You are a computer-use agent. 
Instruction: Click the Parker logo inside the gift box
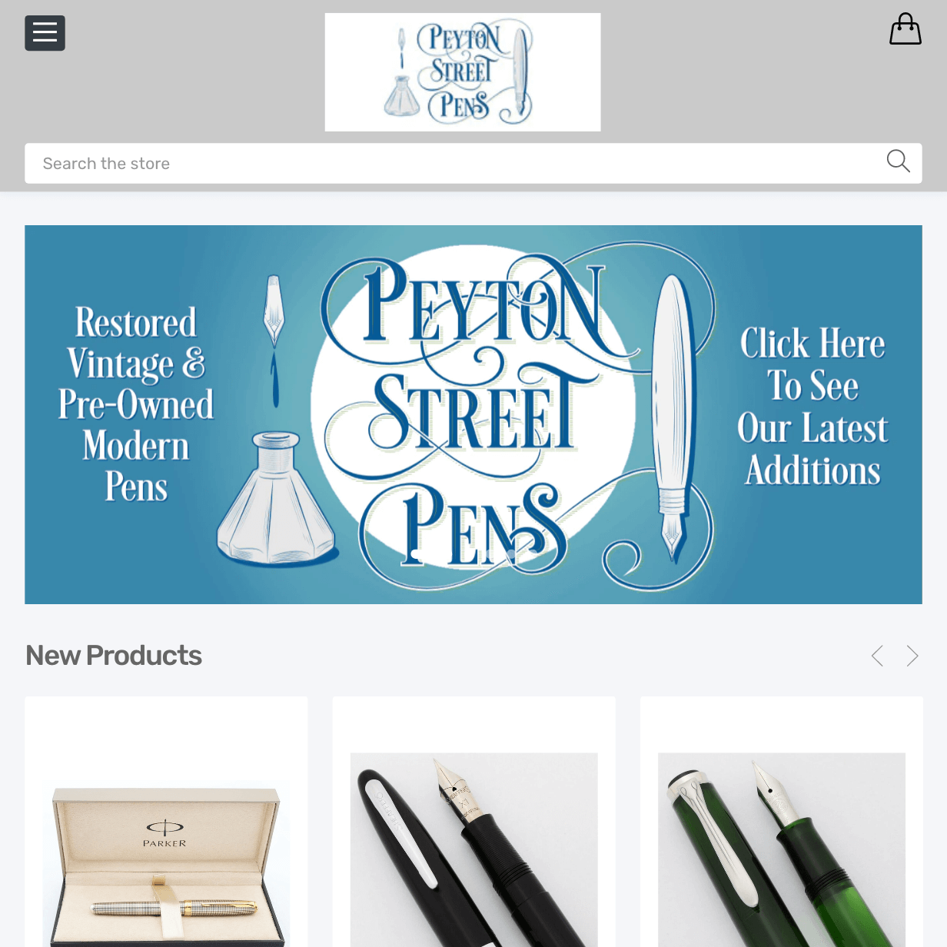[x=164, y=832]
